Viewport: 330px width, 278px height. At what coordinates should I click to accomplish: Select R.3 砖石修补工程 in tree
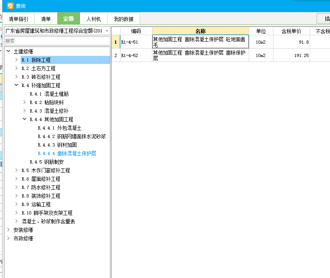coord(41,77)
